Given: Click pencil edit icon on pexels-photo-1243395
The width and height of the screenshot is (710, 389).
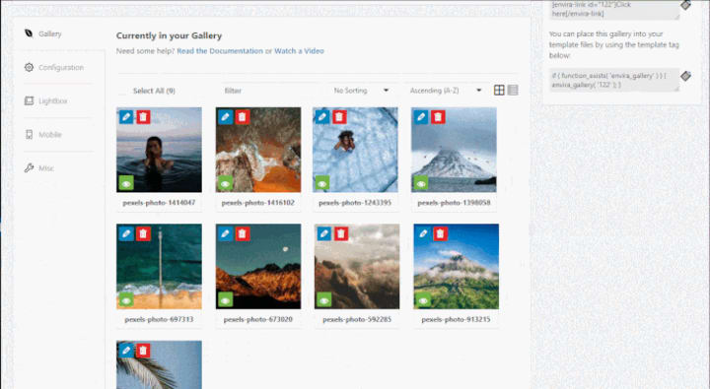Looking at the screenshot, I should (x=322, y=117).
